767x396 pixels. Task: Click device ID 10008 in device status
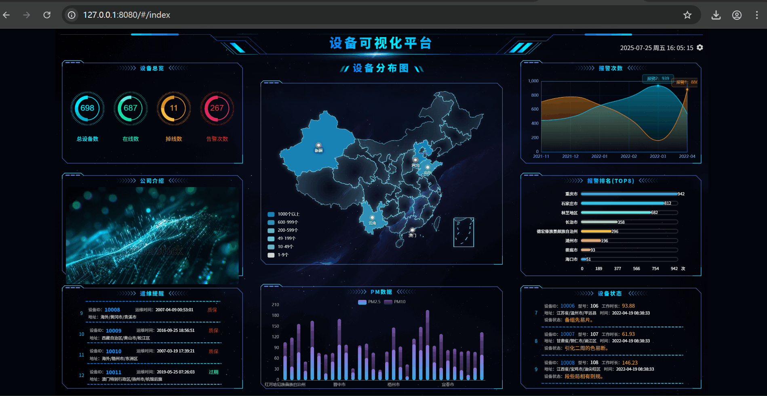(567, 363)
